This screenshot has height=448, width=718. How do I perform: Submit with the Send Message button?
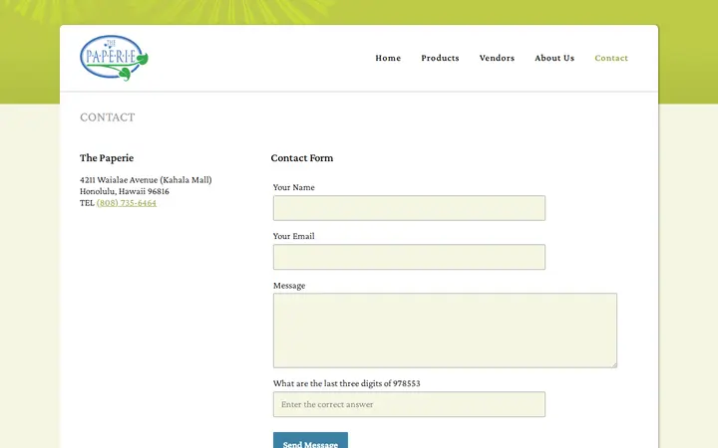(x=310, y=441)
